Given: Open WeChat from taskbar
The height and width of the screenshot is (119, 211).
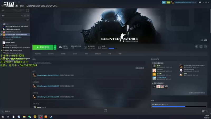Looking at the screenshot, I should [30, 117].
